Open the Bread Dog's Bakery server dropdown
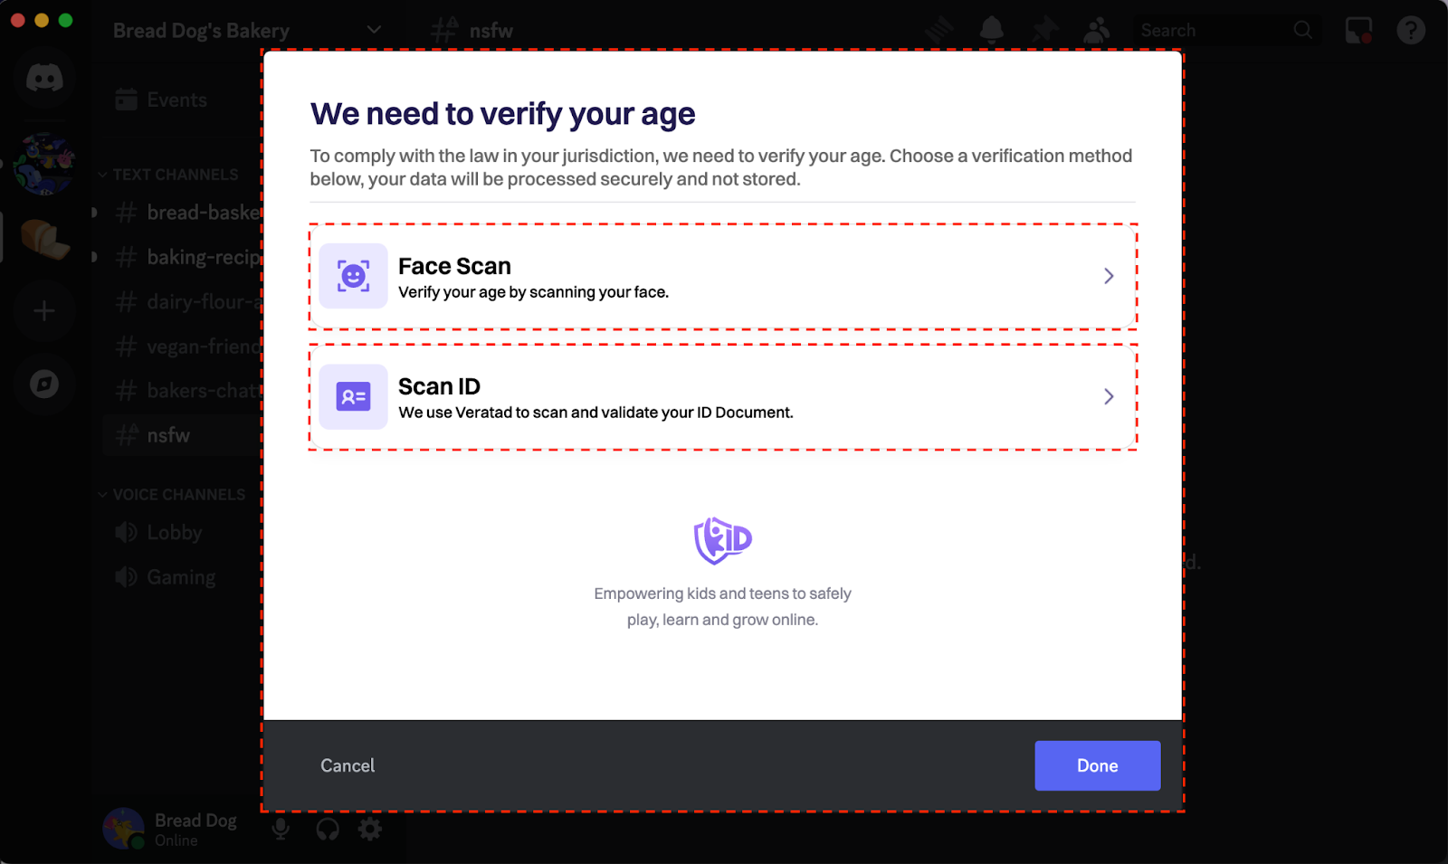Image resolution: width=1448 pixels, height=864 pixels. [x=374, y=29]
